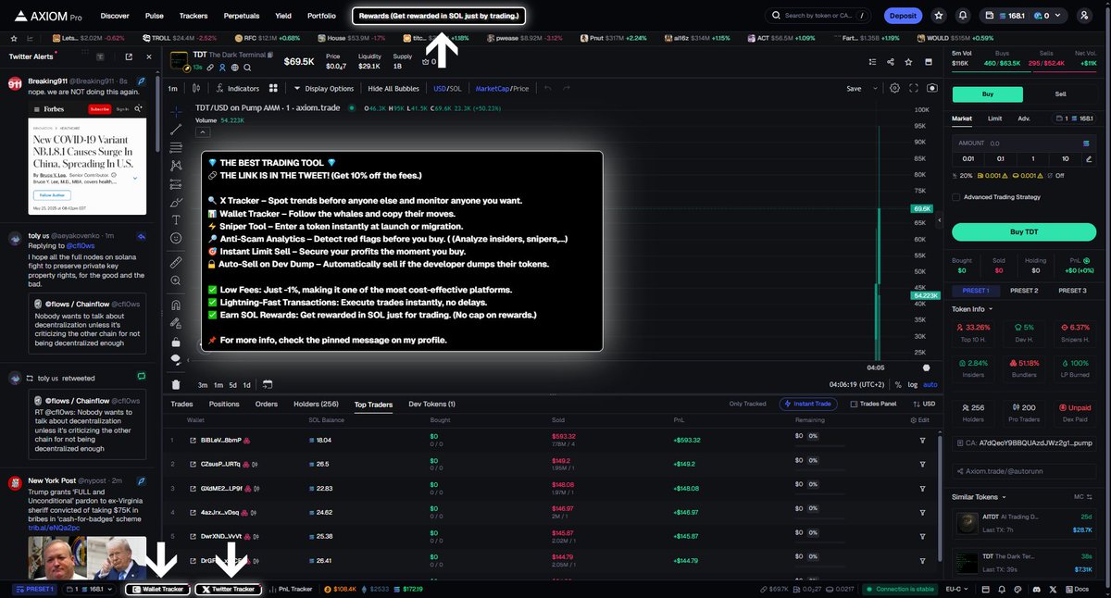
Task: Select the ruler measure tool
Action: point(176,263)
